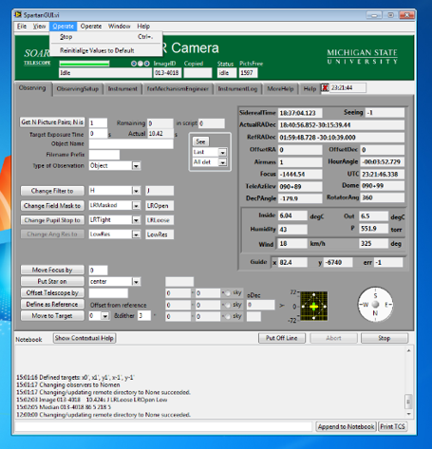
Task: Click Change Field Mask to button
Action: coord(52,206)
